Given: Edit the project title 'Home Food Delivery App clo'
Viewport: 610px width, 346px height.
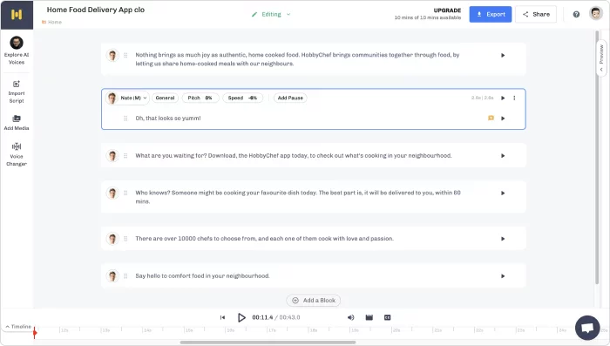Looking at the screenshot, I should point(96,10).
